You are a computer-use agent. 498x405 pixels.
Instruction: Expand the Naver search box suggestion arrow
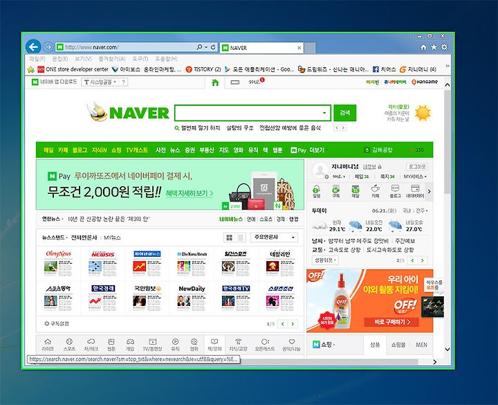tap(324, 113)
